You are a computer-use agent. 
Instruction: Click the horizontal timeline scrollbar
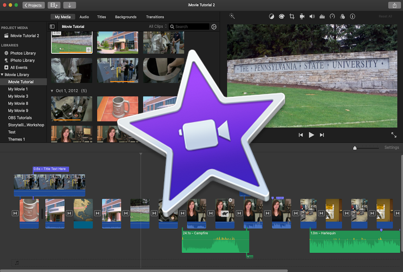point(144,271)
